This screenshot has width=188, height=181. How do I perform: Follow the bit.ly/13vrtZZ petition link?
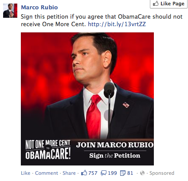point(117,24)
